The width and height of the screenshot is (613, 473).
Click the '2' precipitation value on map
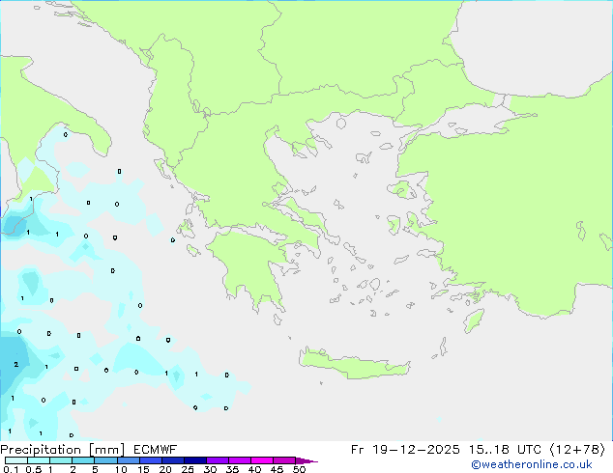pos(16,364)
